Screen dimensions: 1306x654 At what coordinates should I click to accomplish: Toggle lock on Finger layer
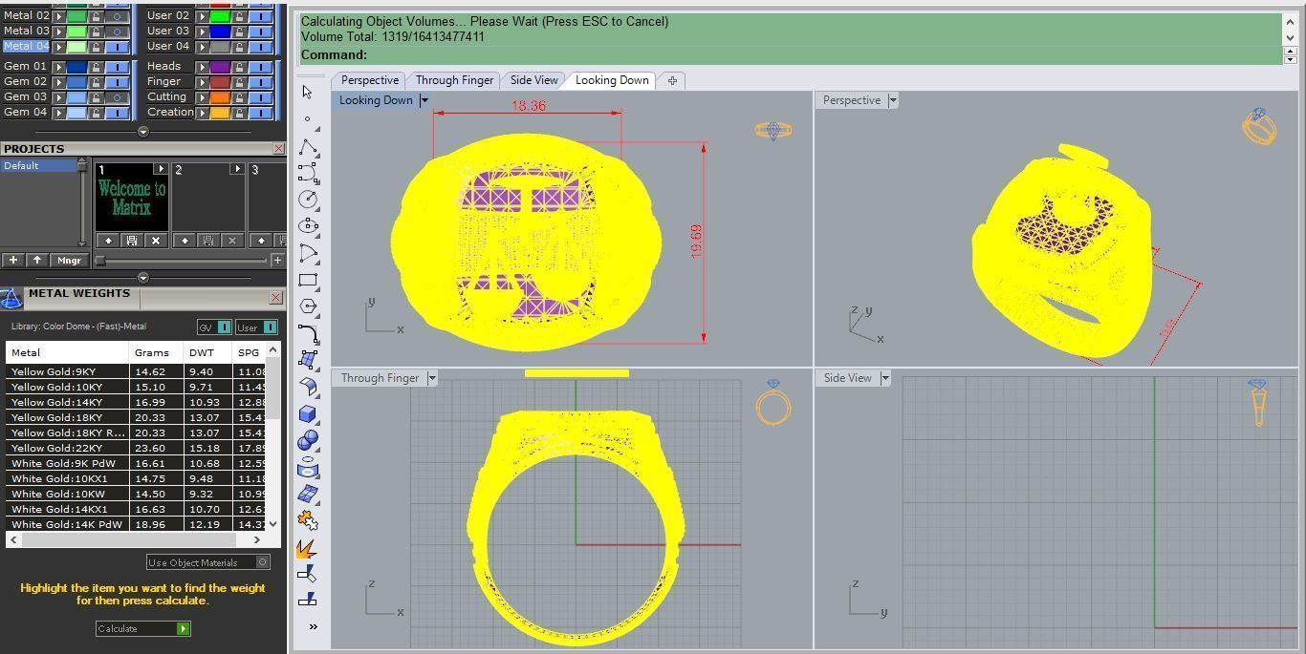(239, 81)
